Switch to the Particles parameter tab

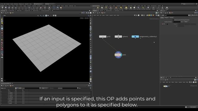[x=171, y=18]
